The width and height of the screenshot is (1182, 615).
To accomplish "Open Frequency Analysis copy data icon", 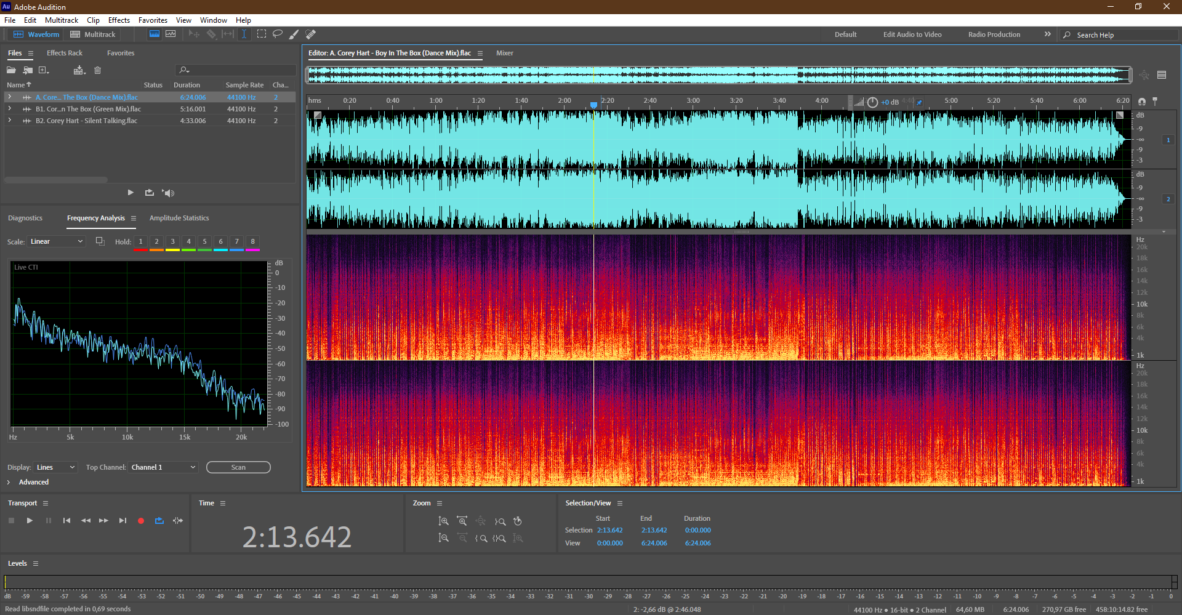I will (x=100, y=241).
